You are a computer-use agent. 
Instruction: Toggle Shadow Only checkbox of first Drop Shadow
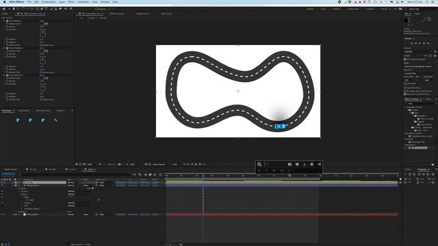(41, 45)
